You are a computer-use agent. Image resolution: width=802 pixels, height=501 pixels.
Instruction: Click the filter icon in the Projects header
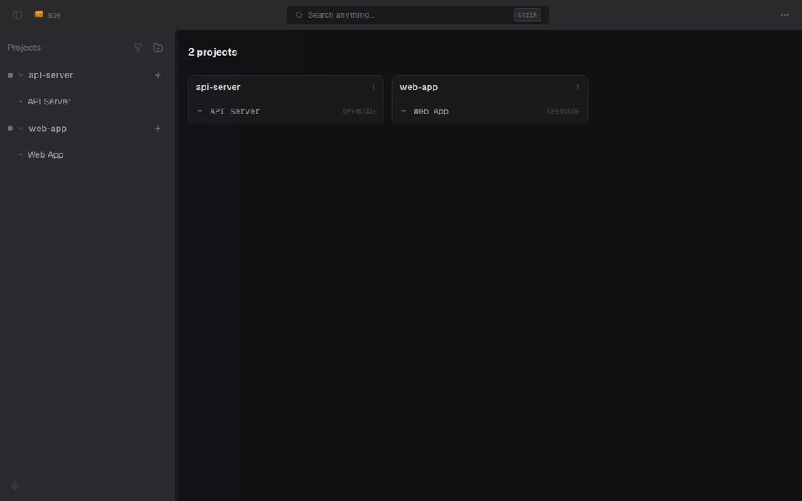138,48
